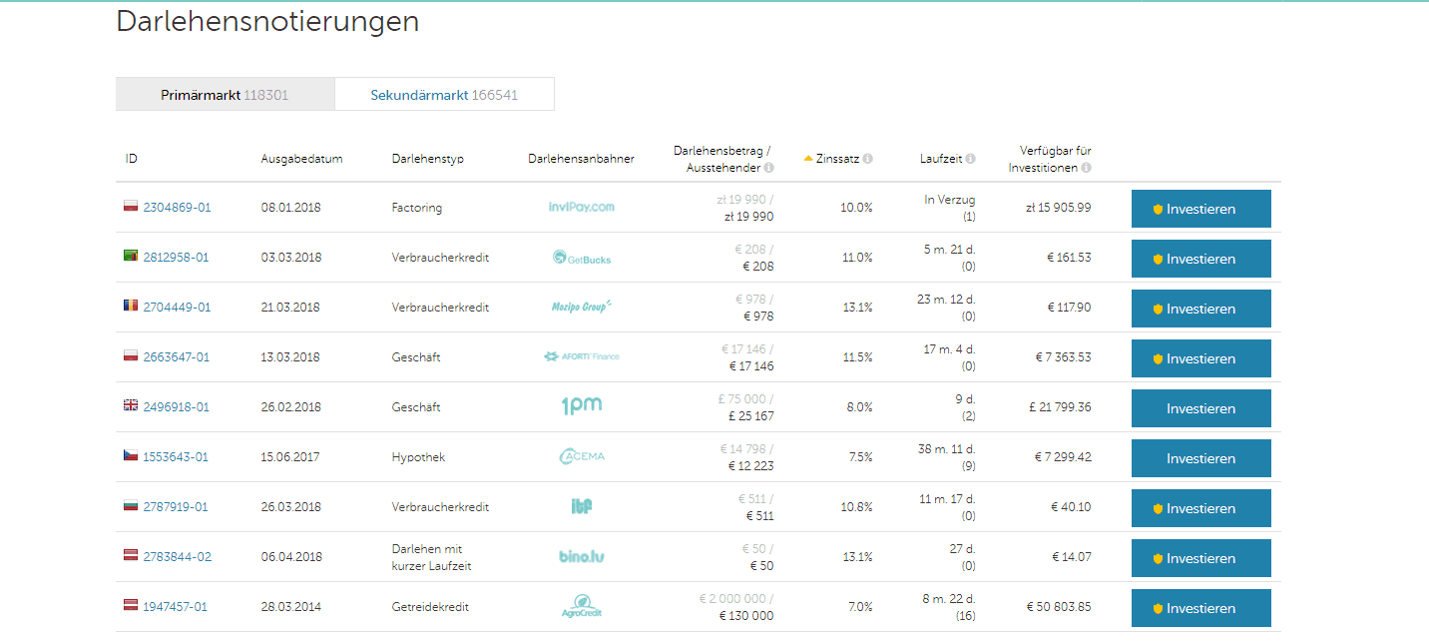Click the yellow sort arrow beside Zinssatz
Screen dimensions: 1429x641
tap(808, 158)
